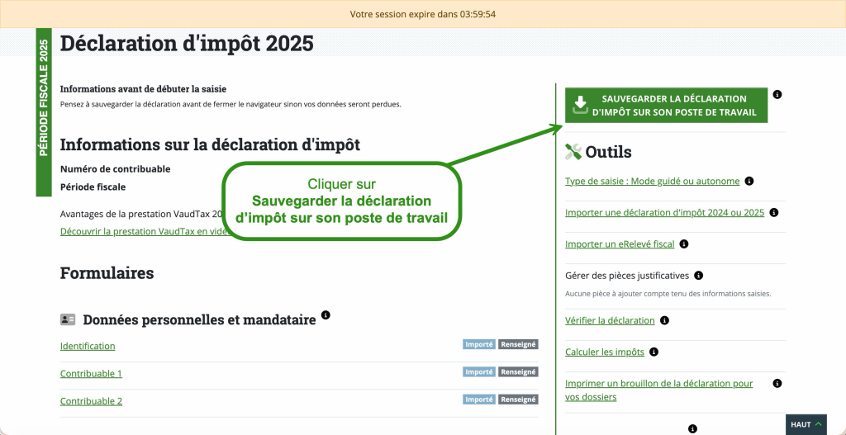The height and width of the screenshot is (435, 846).
Task: Click Sauvegarder la déclaration d'impôt button
Action: 666,106
